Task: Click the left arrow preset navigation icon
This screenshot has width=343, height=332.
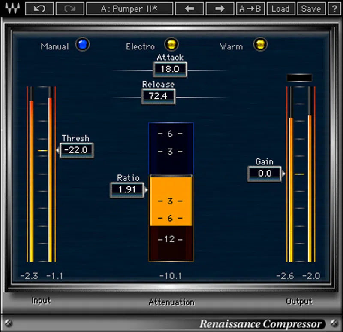Action: click(x=189, y=9)
